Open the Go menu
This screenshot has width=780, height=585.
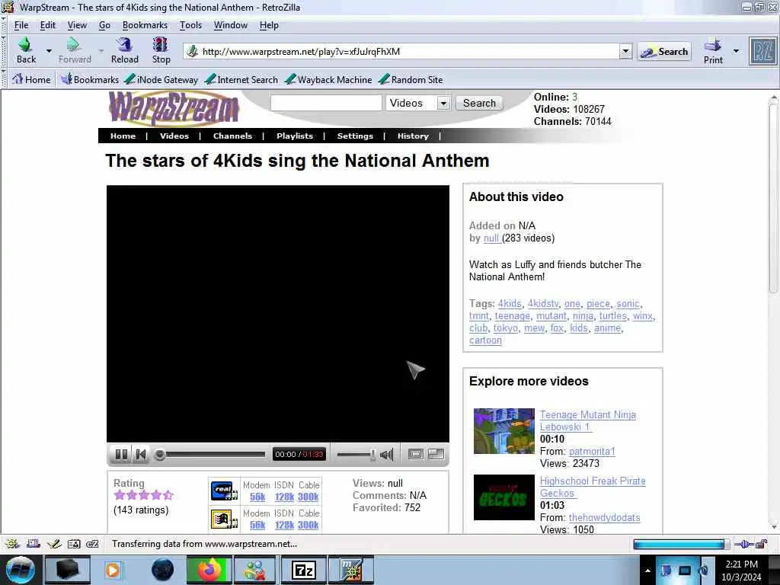[104, 25]
